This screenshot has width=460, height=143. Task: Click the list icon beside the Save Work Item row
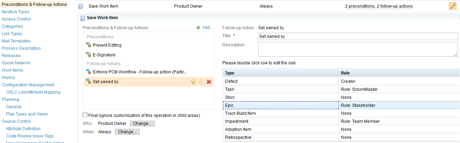coord(81,6)
